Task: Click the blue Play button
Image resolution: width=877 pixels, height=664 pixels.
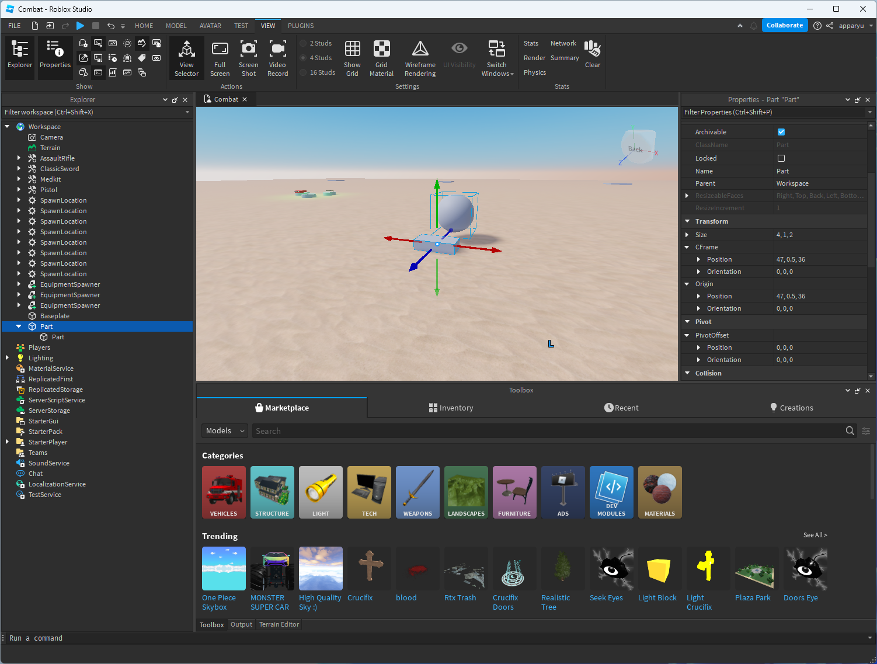Action: point(81,26)
